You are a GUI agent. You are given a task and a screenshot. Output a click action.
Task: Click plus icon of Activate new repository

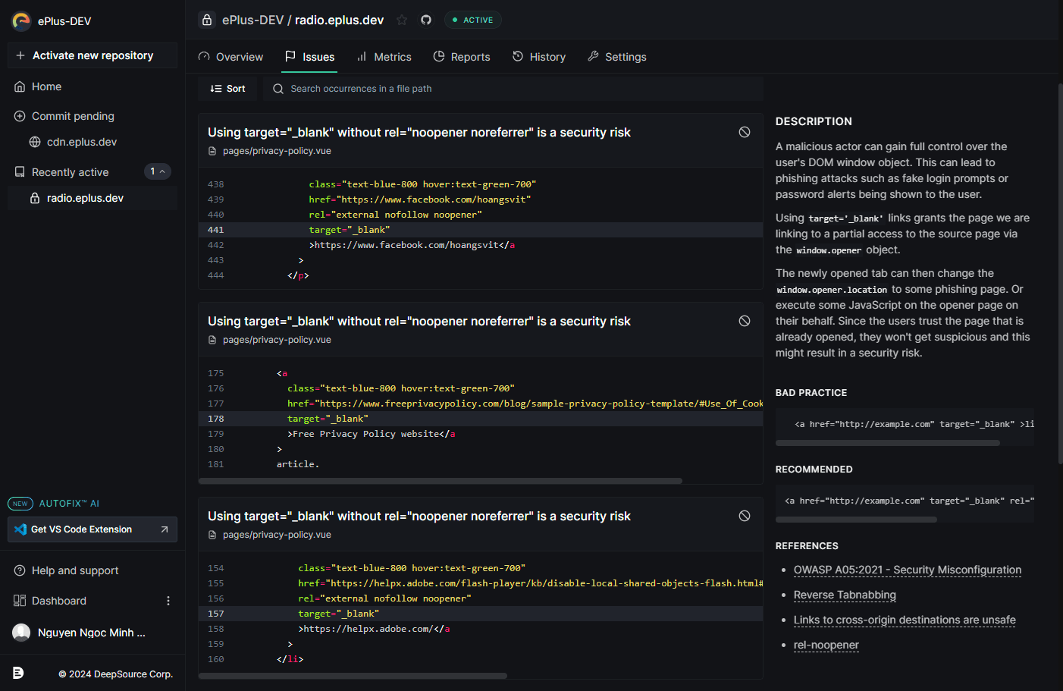point(20,55)
